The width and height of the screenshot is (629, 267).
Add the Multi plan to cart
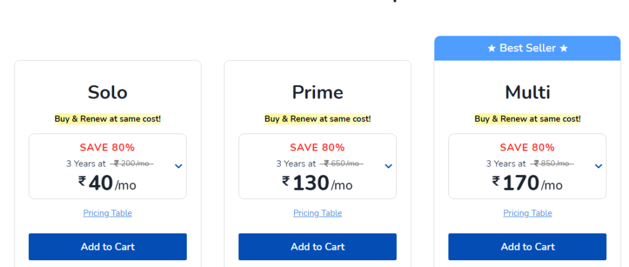point(528,247)
